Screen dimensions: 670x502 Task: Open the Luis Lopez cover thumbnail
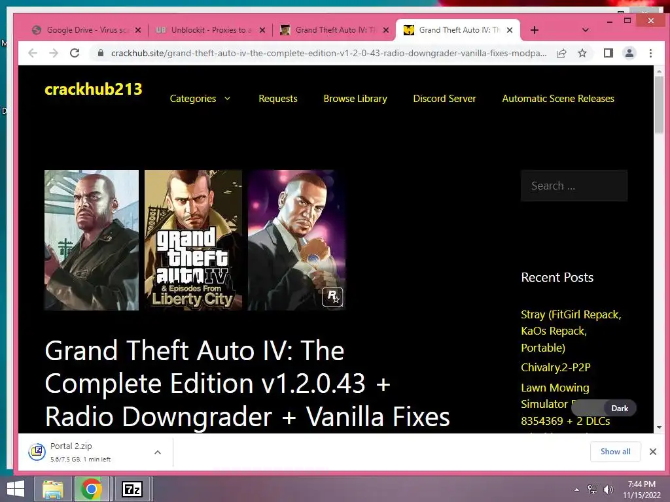coord(296,240)
